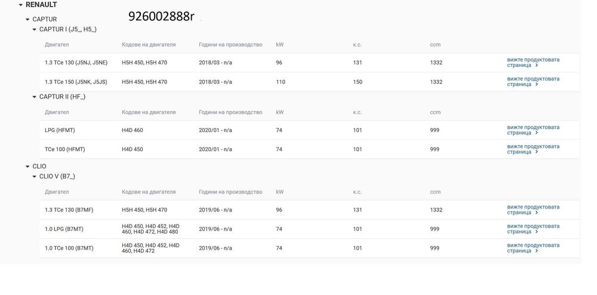Image resolution: width=597 pixels, height=295 pixels.
Task: Click engine LPG (HFMT)
Action: pos(60,130)
